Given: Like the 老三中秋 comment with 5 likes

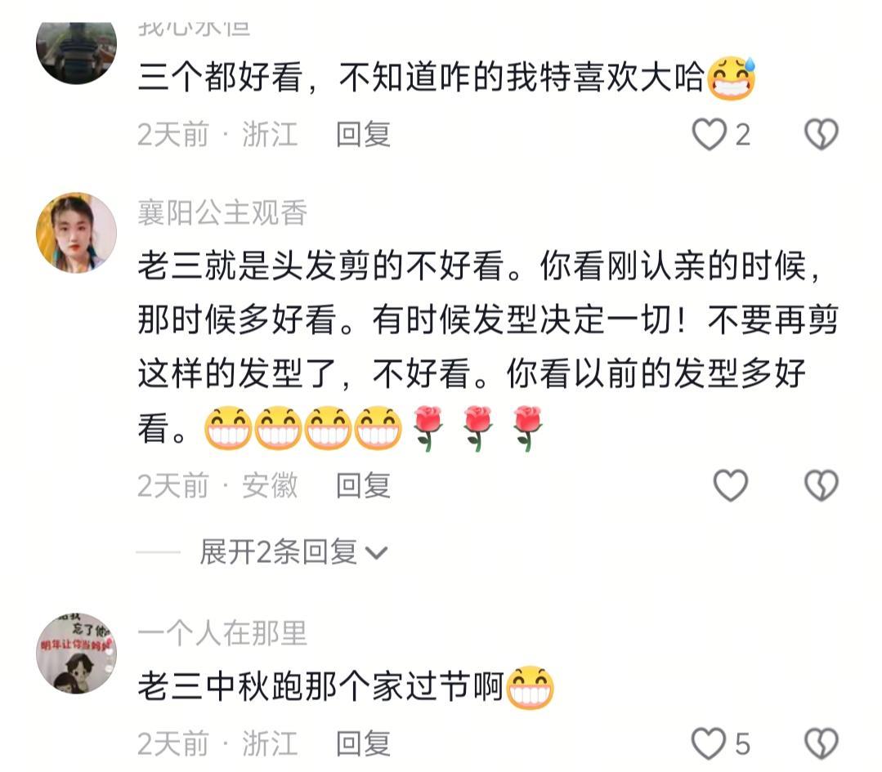Looking at the screenshot, I should click(x=709, y=743).
